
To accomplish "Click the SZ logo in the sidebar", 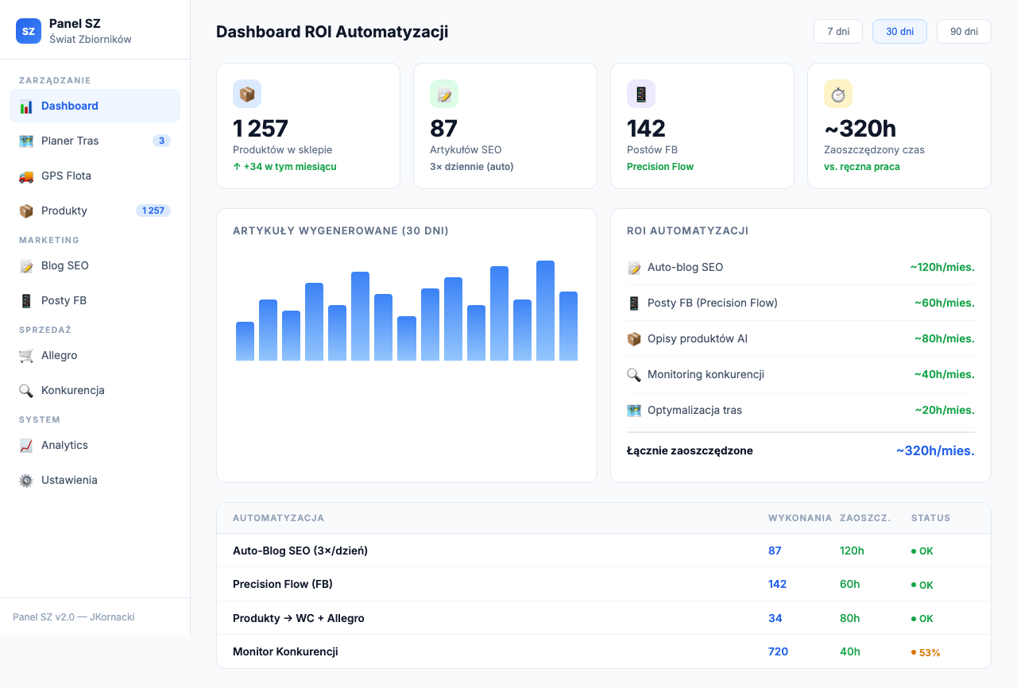I will [28, 31].
